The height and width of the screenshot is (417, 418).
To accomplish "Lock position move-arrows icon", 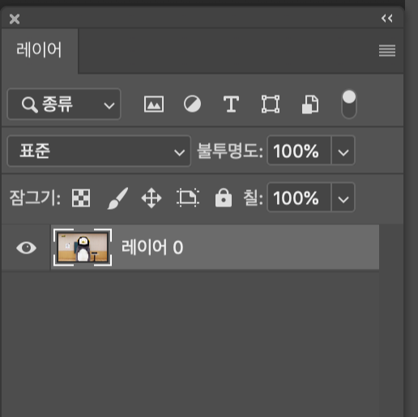I will pos(151,198).
